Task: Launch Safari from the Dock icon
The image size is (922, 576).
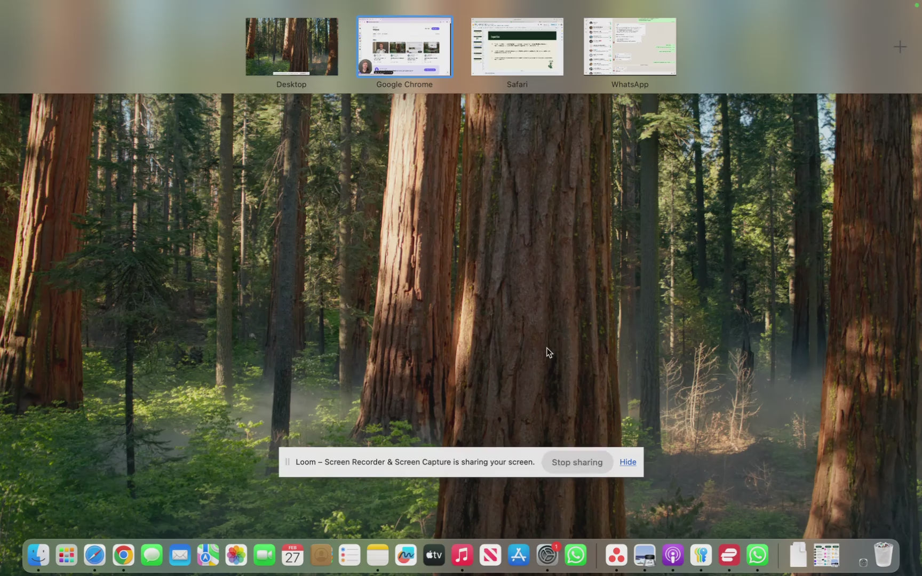Action: (95, 556)
